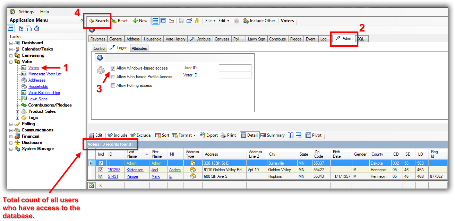Click the delete record icon with red X
The image size is (455, 221).
coord(189,21)
